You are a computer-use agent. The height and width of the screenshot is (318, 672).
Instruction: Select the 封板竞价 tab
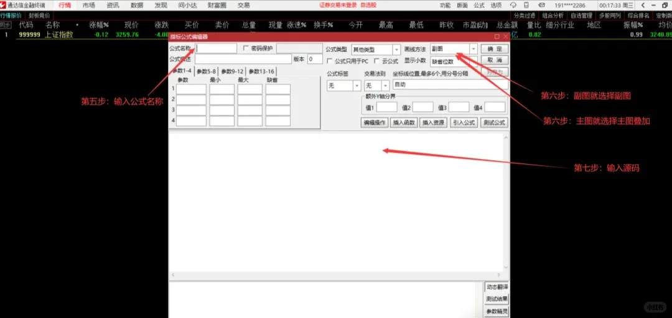39,16
